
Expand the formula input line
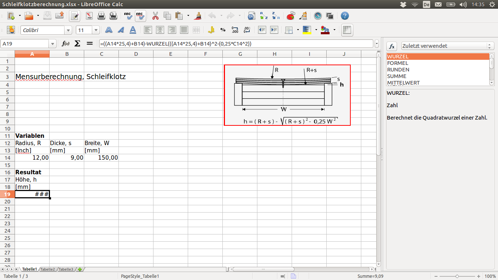pyautogui.click(x=377, y=44)
